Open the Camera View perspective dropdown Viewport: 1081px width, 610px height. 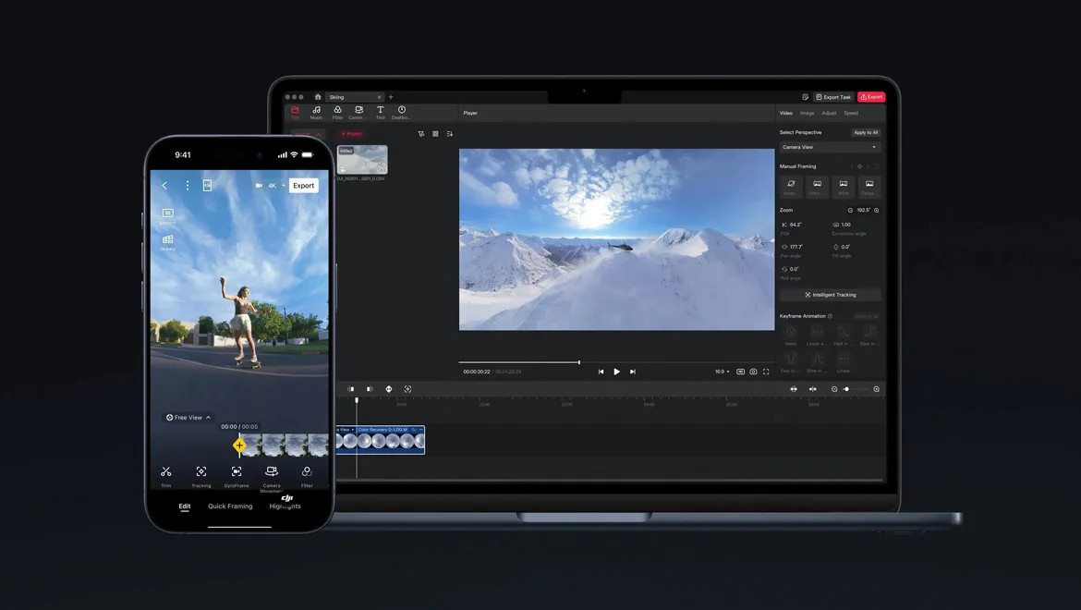(x=830, y=147)
